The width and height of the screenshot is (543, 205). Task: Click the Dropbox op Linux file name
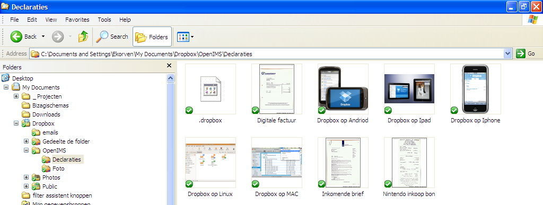(210, 194)
